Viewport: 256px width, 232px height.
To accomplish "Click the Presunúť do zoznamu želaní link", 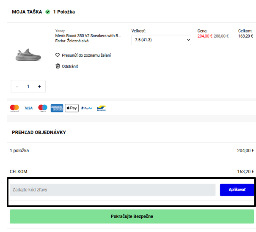I will coord(86,55).
